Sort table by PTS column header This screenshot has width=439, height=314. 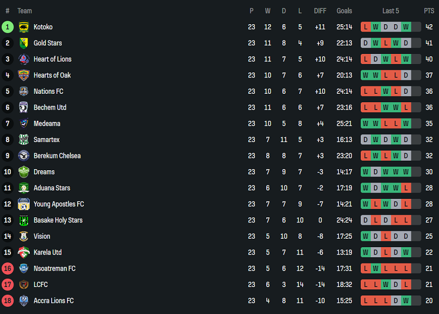point(429,11)
